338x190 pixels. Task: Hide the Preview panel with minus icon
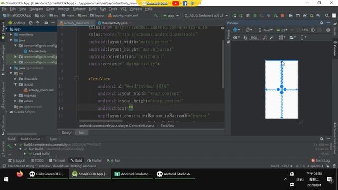[x=328, y=23]
